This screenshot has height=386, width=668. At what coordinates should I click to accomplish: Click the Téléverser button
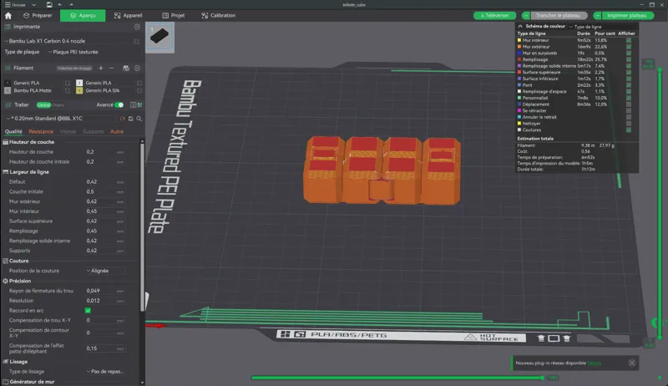pos(494,15)
